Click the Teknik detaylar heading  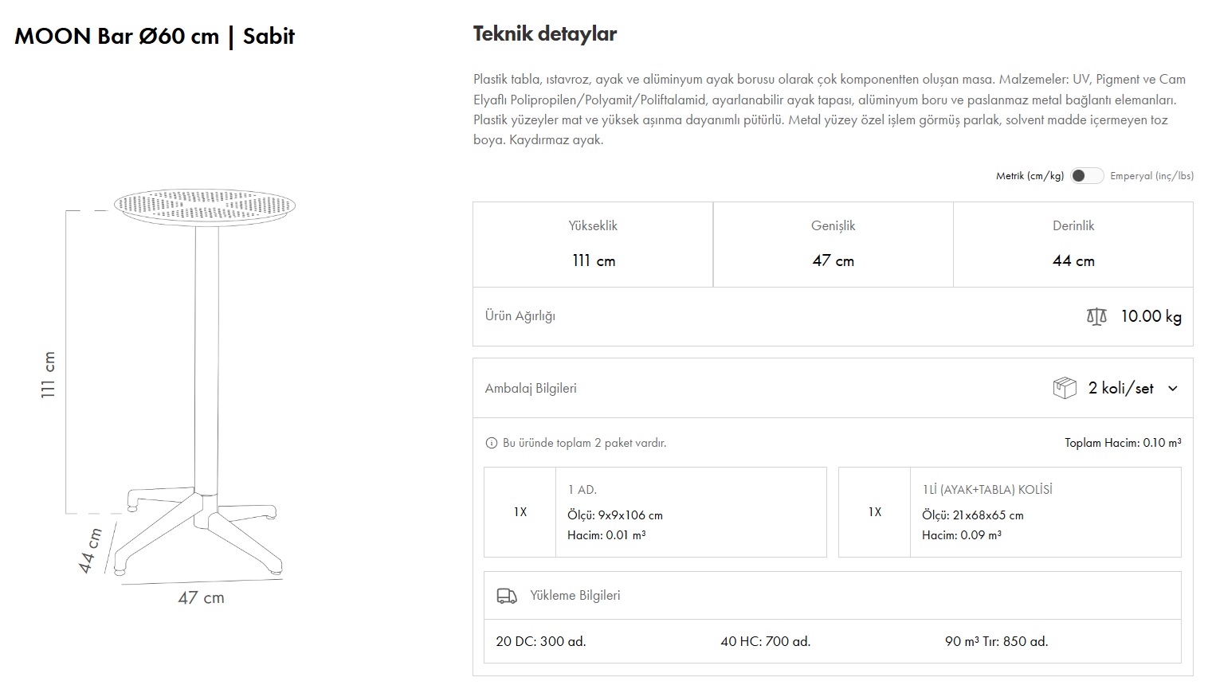[545, 34]
